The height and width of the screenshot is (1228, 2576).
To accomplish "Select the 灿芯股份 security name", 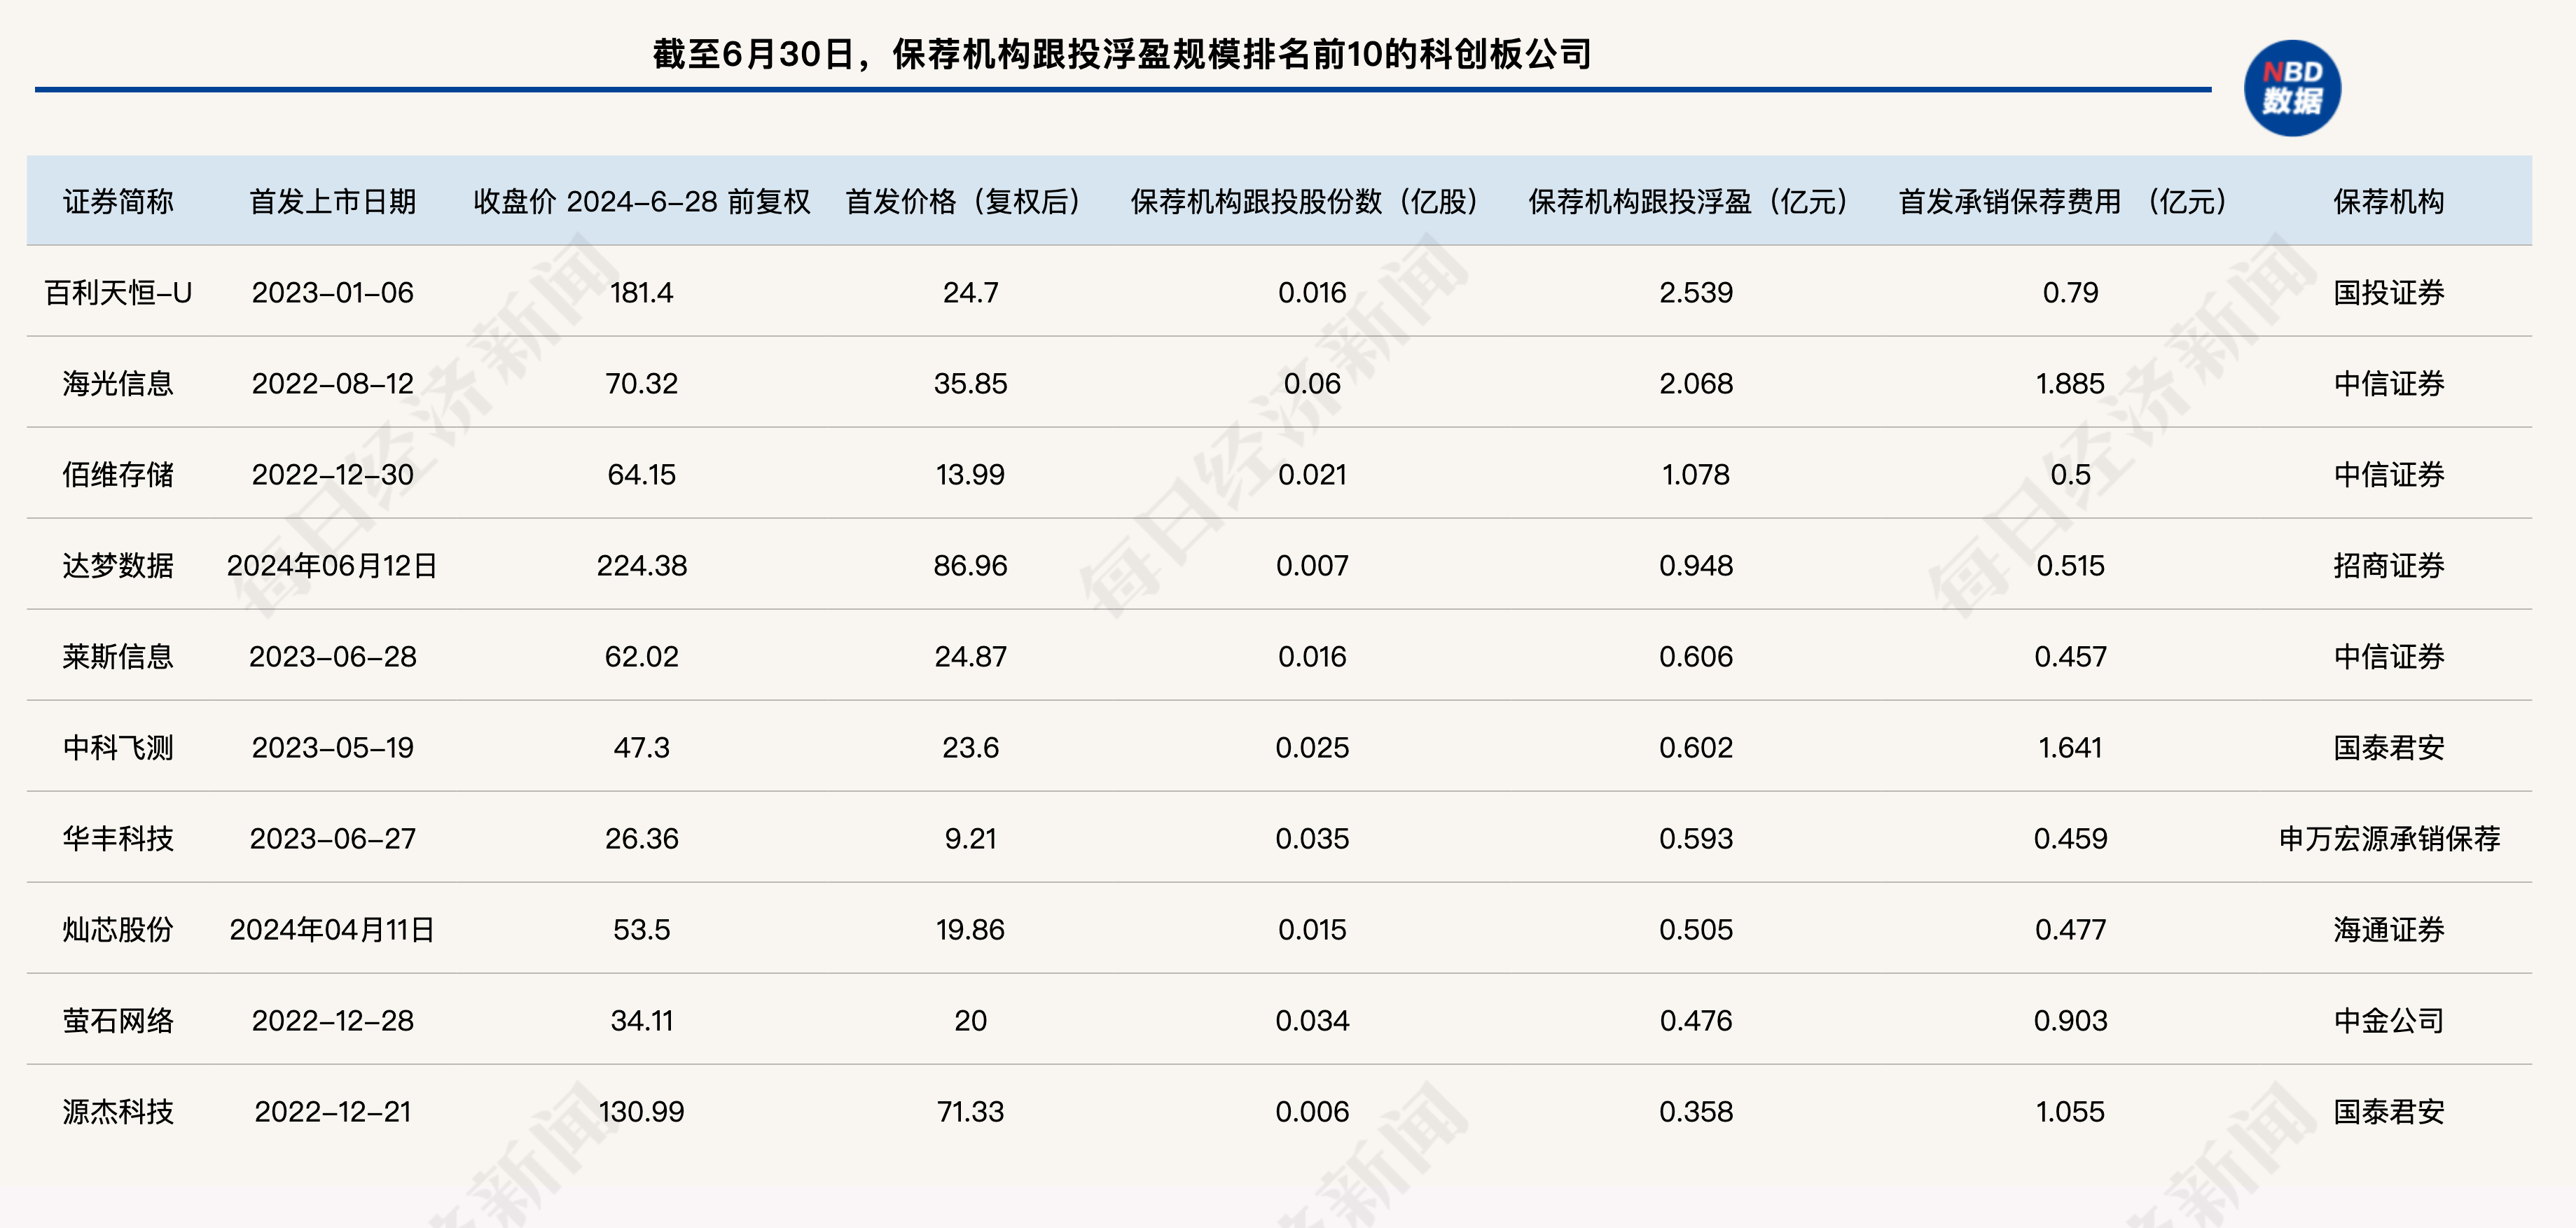I will pos(118,930).
